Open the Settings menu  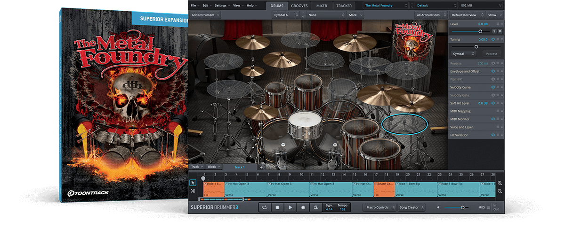(221, 6)
